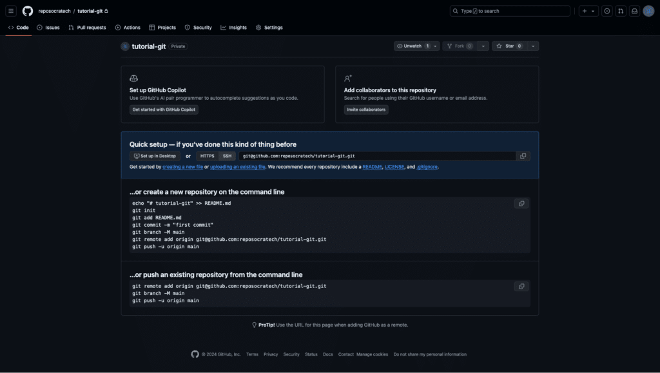Open uploading an existing file link

(x=237, y=167)
